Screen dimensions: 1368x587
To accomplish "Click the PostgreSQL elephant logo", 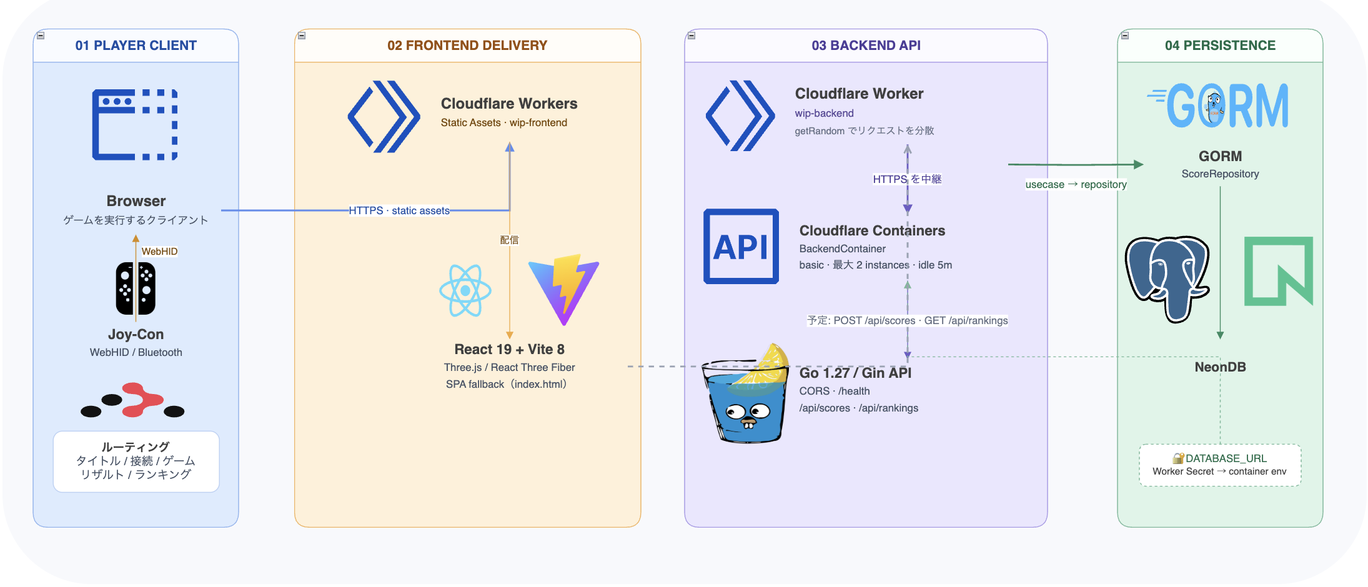I will pyautogui.click(x=1167, y=279).
